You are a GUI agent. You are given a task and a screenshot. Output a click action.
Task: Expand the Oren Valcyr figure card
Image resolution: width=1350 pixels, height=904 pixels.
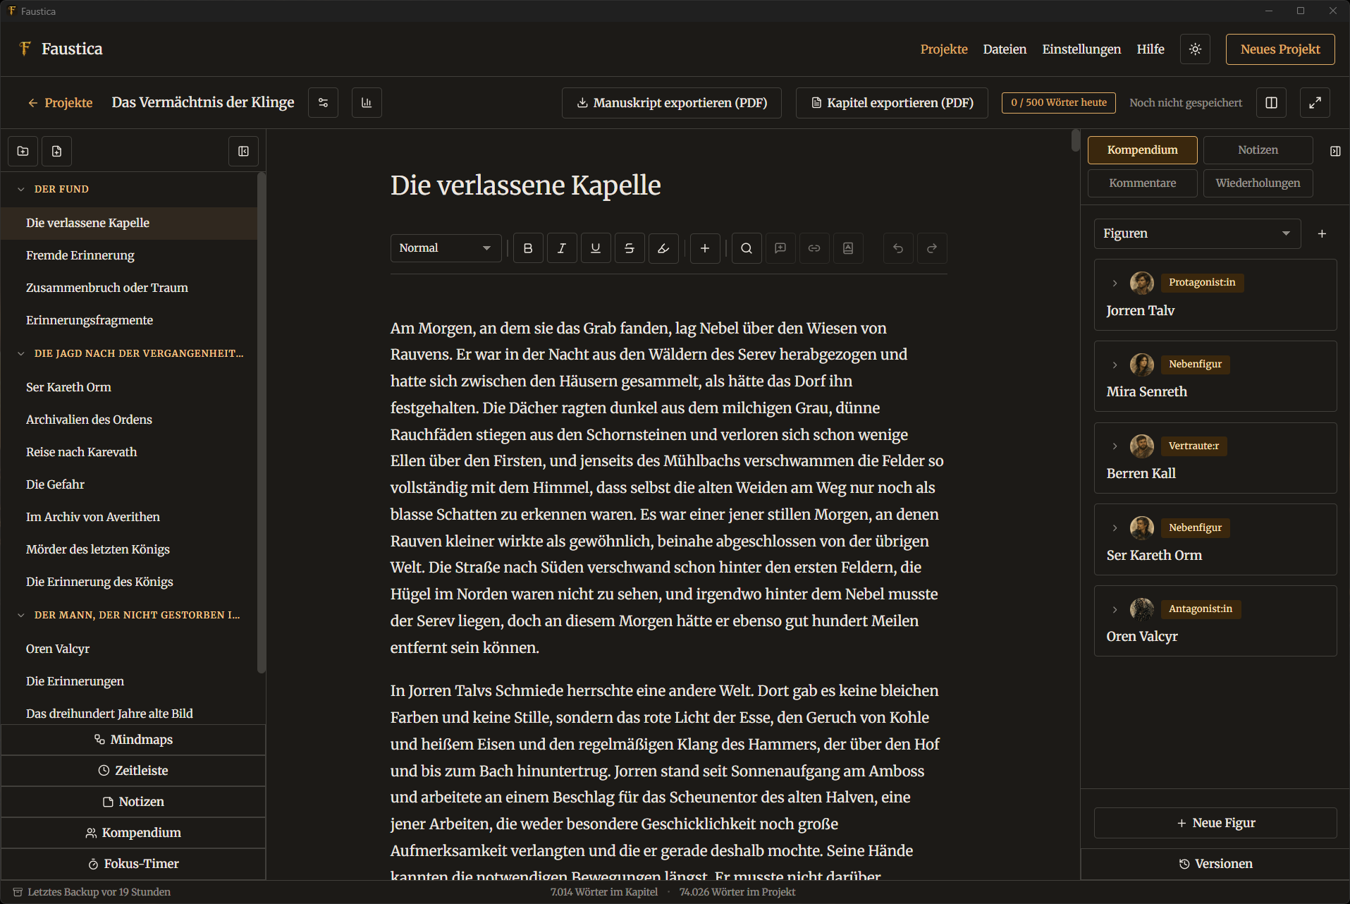(x=1115, y=609)
